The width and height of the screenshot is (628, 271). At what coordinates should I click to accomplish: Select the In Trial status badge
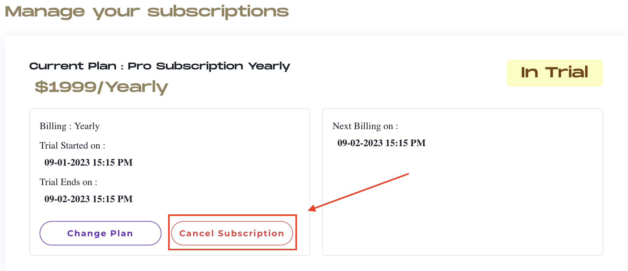point(555,73)
